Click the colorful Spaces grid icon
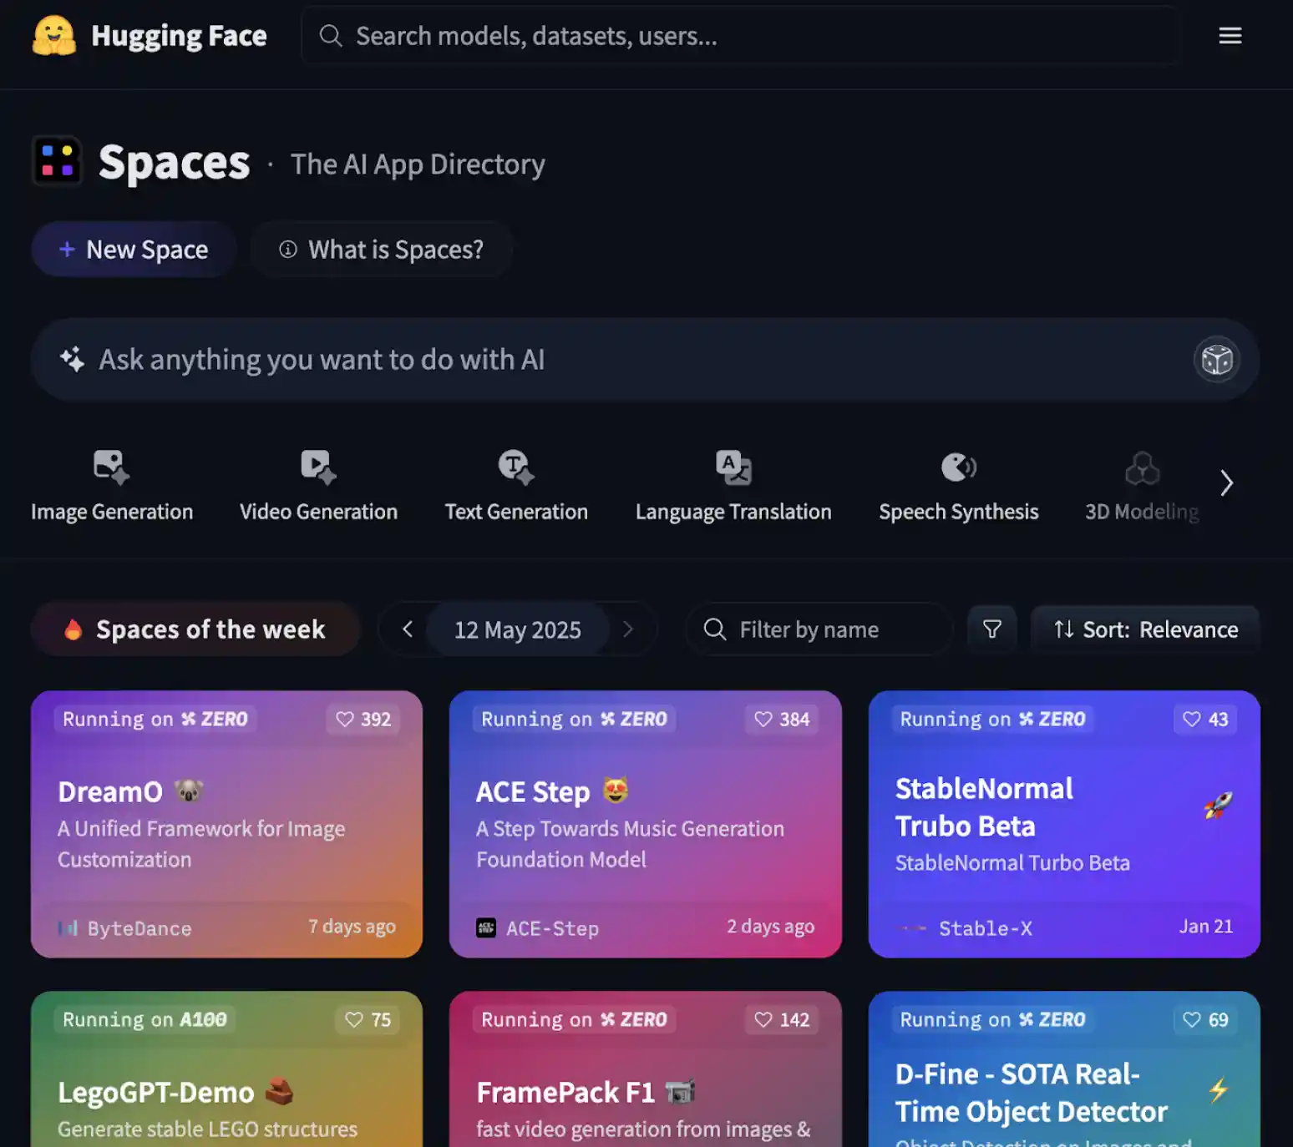Image resolution: width=1293 pixels, height=1147 pixels. pos(58,160)
